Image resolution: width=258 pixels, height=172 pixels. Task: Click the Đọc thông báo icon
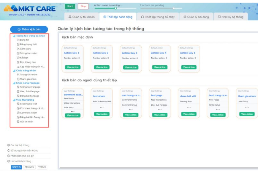(18, 62)
